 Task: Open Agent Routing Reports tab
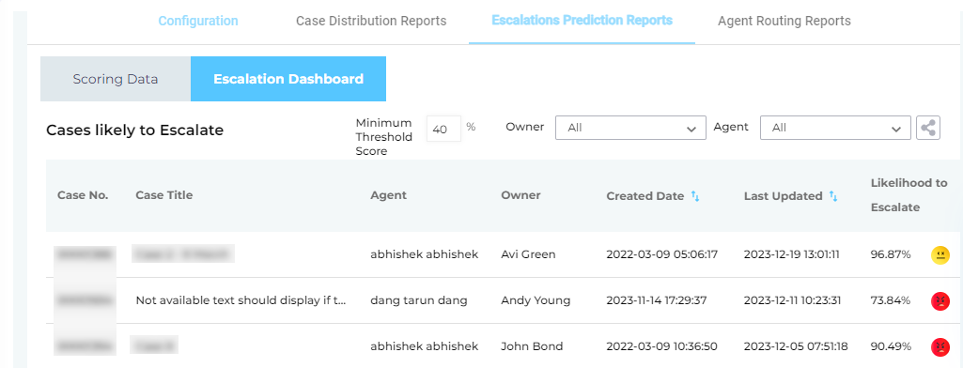click(784, 21)
